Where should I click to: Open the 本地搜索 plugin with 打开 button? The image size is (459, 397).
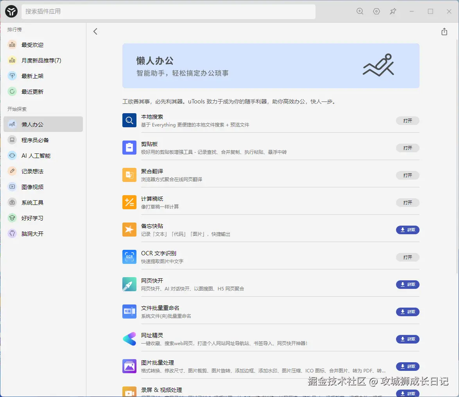point(407,121)
